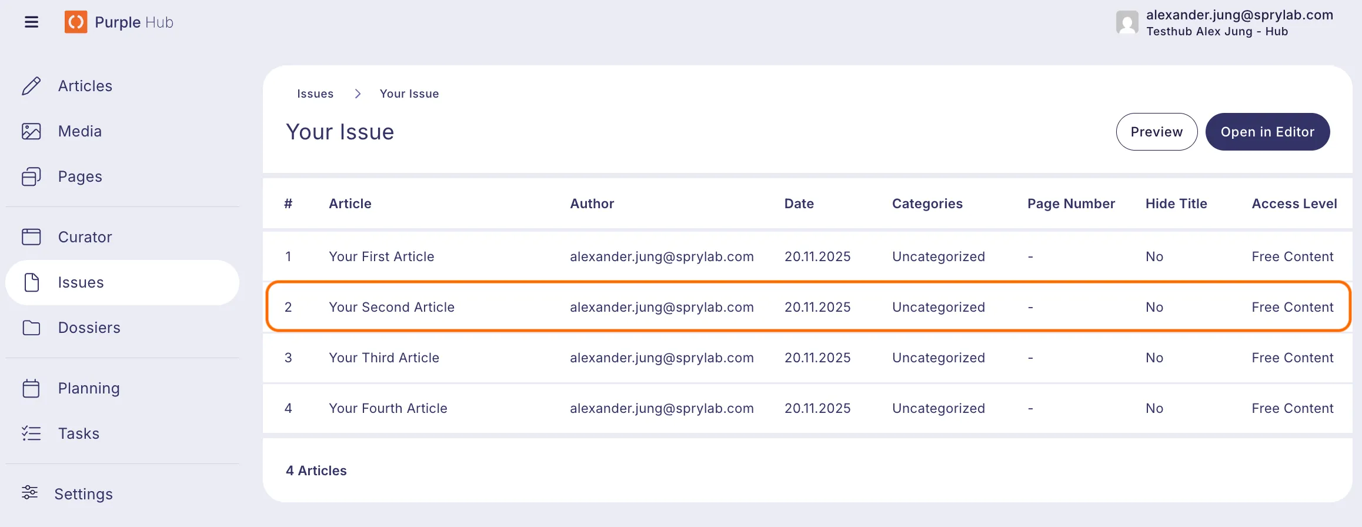Open 'Your First Article' row

(x=807, y=256)
